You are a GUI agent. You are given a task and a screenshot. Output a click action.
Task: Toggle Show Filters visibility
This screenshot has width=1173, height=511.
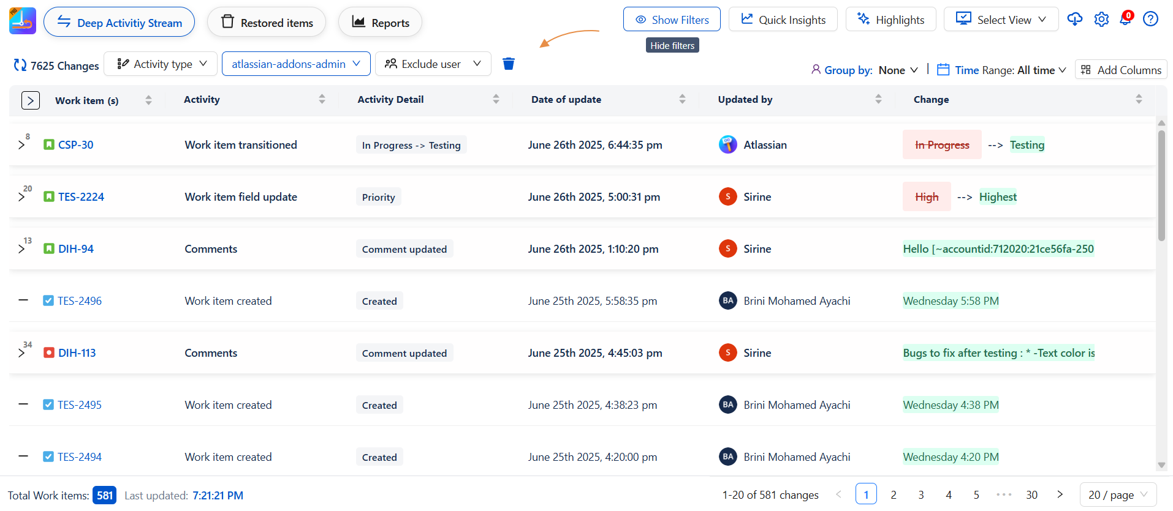click(x=672, y=20)
